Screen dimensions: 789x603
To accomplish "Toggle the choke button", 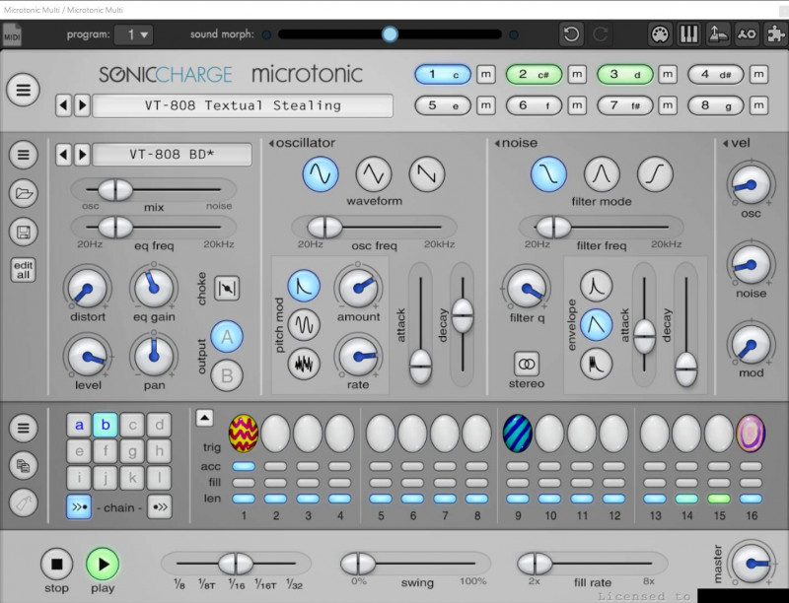I will 227,288.
